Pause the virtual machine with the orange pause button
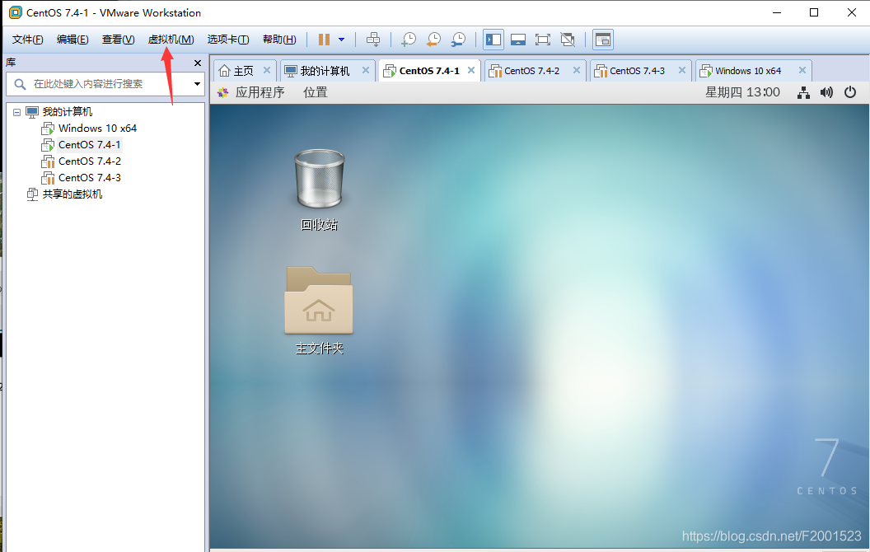 [324, 40]
